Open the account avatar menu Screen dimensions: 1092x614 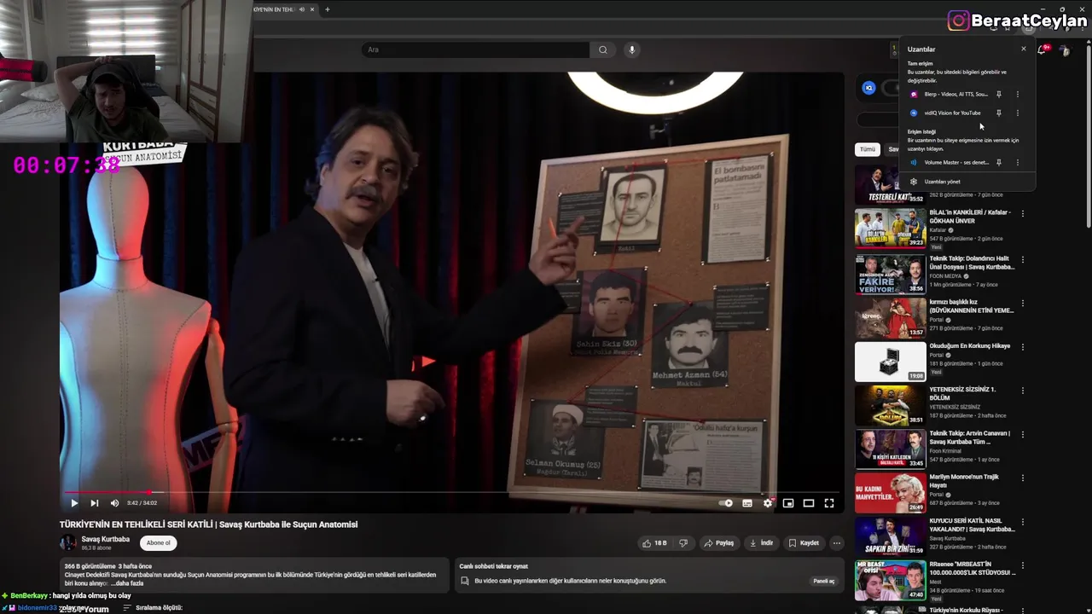(x=1064, y=50)
